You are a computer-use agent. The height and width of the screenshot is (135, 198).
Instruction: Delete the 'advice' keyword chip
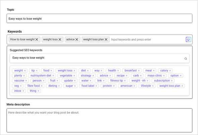[77, 39]
